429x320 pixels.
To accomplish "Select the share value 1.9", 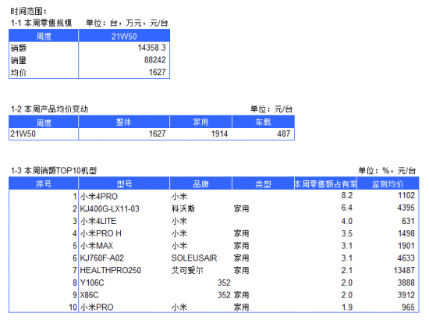I will point(347,308).
